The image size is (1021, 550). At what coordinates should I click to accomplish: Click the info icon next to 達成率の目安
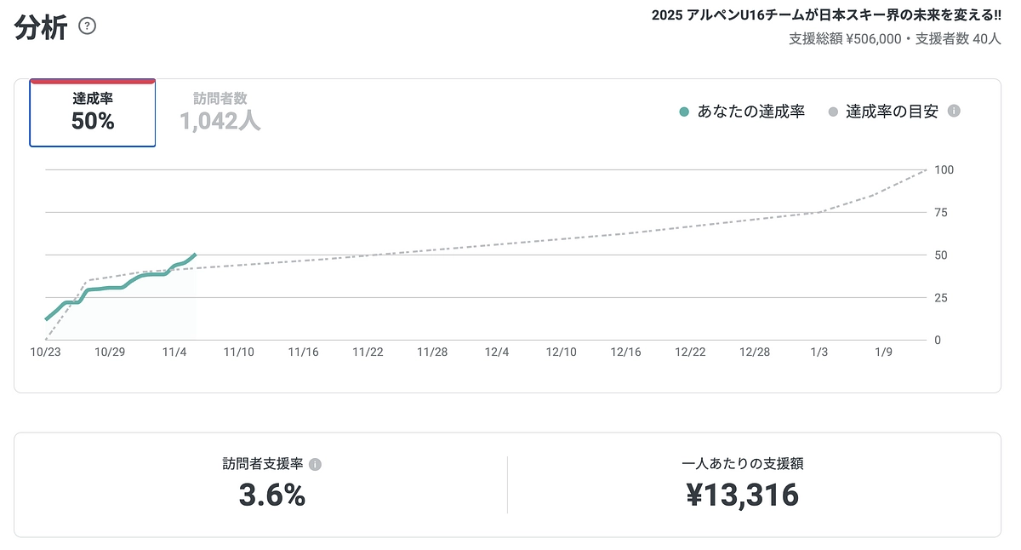coord(955,112)
